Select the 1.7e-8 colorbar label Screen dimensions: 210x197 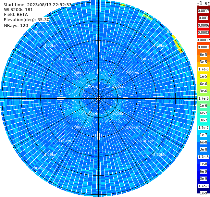(204, 157)
